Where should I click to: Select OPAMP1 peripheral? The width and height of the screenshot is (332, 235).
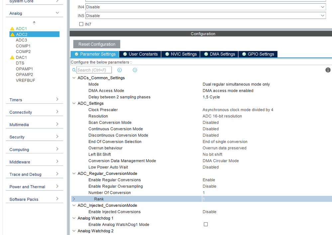click(24, 69)
